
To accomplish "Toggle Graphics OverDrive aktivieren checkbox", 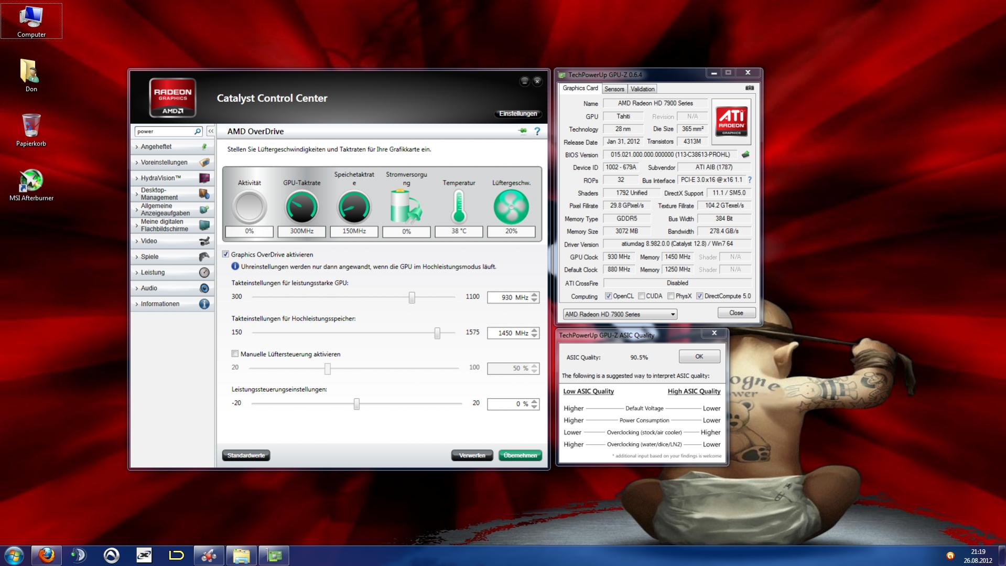I will 226,254.
